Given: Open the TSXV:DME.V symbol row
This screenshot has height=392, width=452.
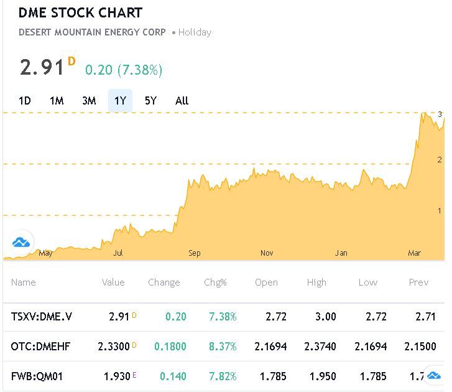Looking at the screenshot, I should 42,317.
